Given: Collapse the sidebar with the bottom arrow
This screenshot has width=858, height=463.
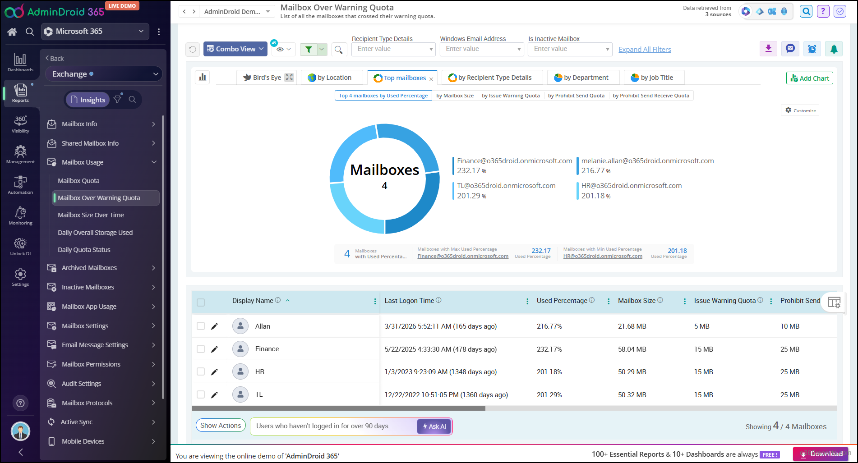Looking at the screenshot, I should pos(20,452).
